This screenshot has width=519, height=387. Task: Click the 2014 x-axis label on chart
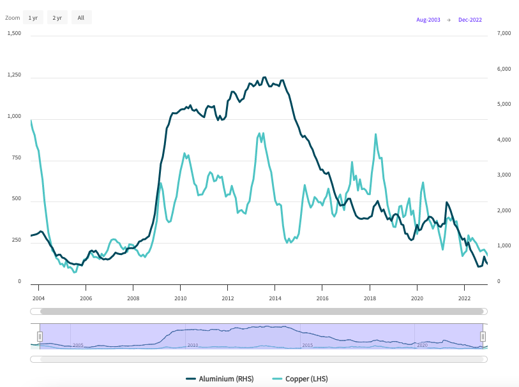pyautogui.click(x=275, y=298)
